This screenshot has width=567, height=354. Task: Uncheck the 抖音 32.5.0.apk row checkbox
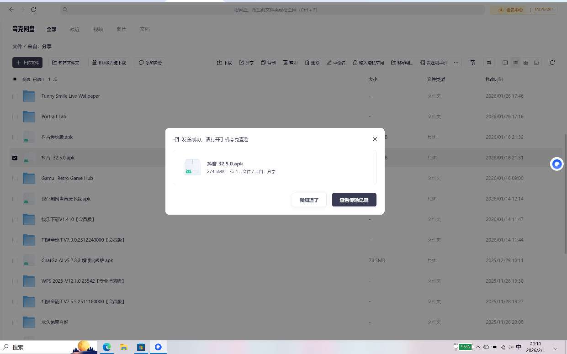point(15,158)
